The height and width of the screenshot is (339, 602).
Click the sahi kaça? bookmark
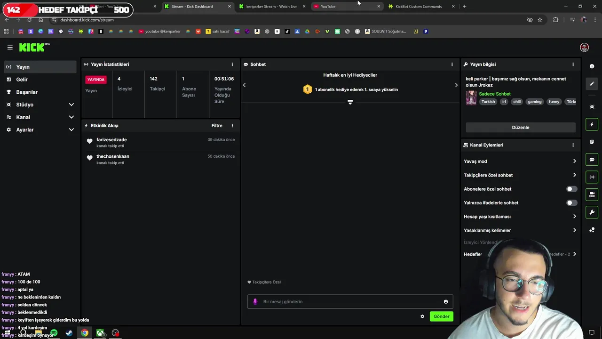coord(217,32)
